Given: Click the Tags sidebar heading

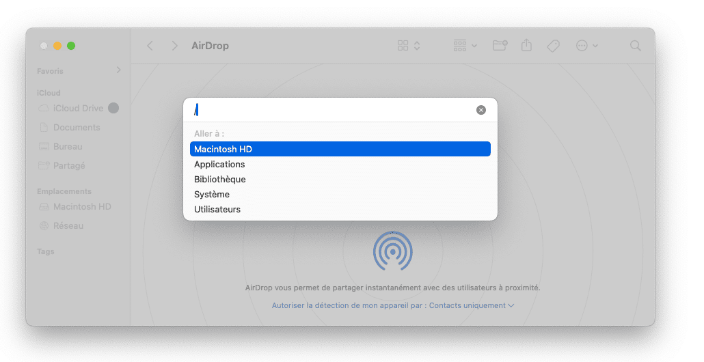Looking at the screenshot, I should [45, 251].
